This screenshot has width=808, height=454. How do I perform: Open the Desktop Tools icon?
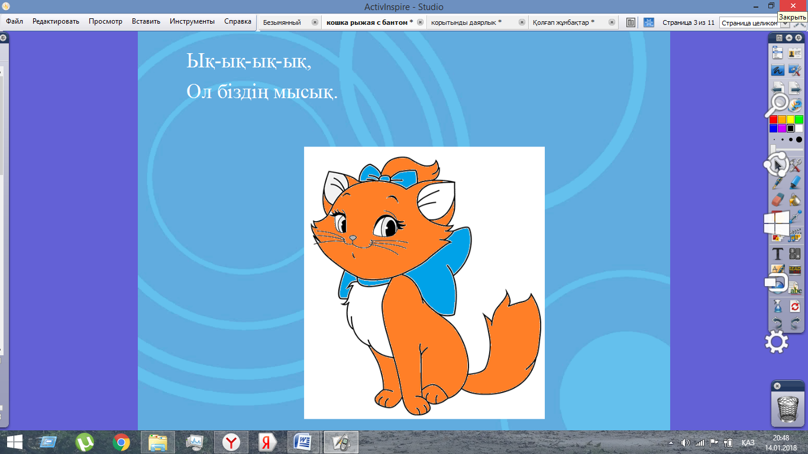[795, 70]
